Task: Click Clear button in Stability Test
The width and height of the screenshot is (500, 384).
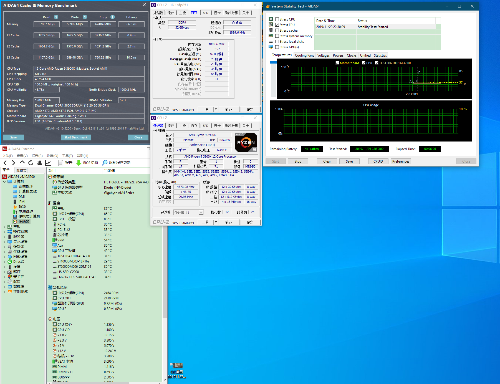Action: pos(327,161)
